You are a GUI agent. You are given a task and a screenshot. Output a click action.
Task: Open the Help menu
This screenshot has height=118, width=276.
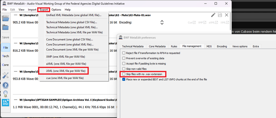pyautogui.click(x=68, y=10)
